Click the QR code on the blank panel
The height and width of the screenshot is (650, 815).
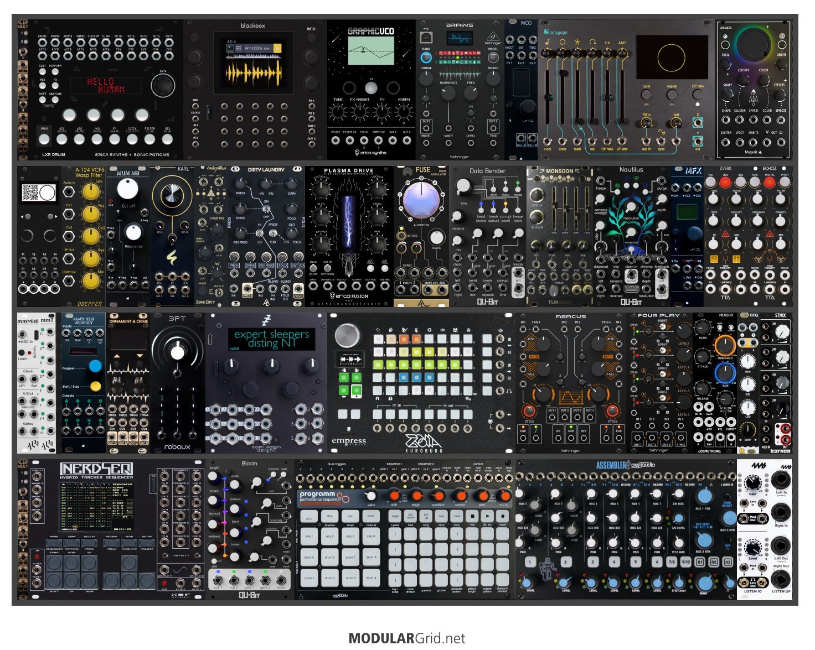(x=30, y=193)
